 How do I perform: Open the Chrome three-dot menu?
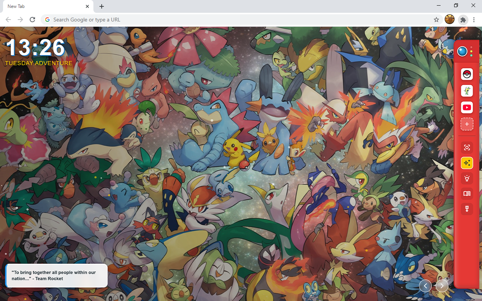(x=474, y=20)
